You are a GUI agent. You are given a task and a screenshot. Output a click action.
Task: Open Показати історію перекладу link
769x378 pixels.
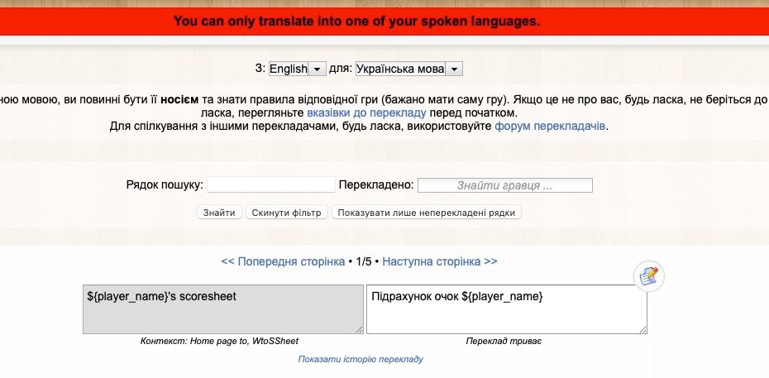tap(361, 359)
